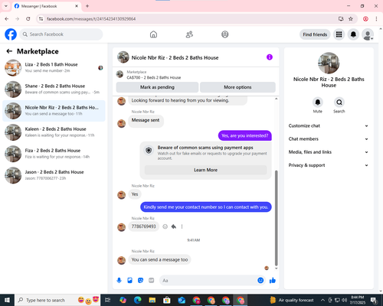Show hidden system tray icons
This screenshot has height=306, width=383.
pos(322,300)
